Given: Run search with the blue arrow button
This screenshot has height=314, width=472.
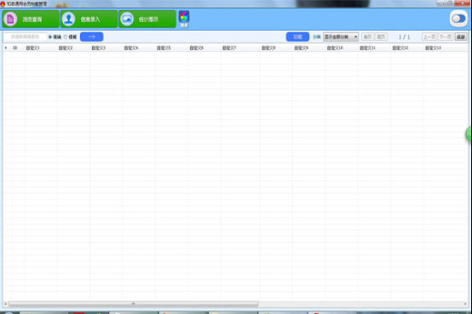Looking at the screenshot, I should pyautogui.click(x=92, y=37).
